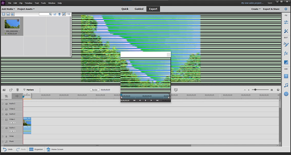Open the Adjustments panel icon
This screenshot has width=291, height=155.
(x=286, y=23)
